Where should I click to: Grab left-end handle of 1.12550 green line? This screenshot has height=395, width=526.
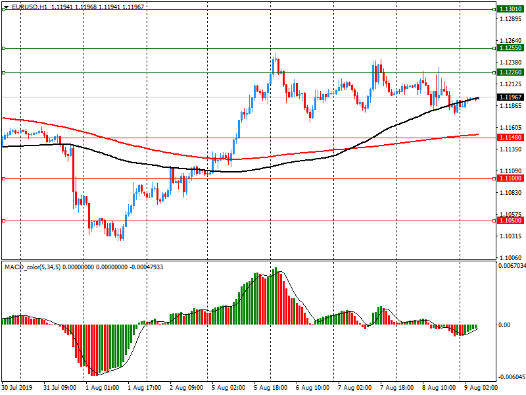(x=4, y=48)
